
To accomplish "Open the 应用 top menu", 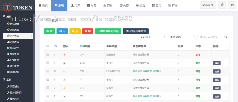I will pos(157,6).
